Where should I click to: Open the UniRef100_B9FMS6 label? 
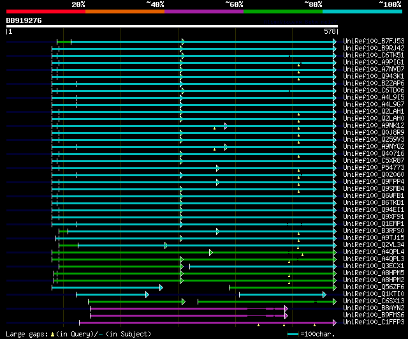point(374,315)
